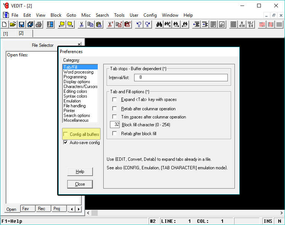Toggle the File Selector panel icon
Screen dimensions: 285x225
pyautogui.click(x=50, y=25)
